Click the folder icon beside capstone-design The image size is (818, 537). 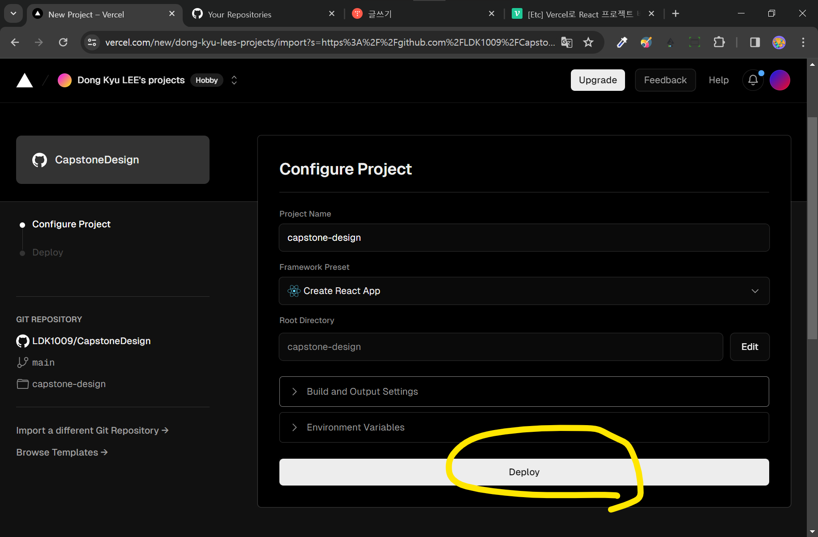[x=22, y=384]
